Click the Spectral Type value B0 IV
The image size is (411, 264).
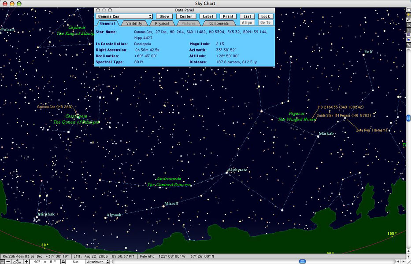point(139,62)
